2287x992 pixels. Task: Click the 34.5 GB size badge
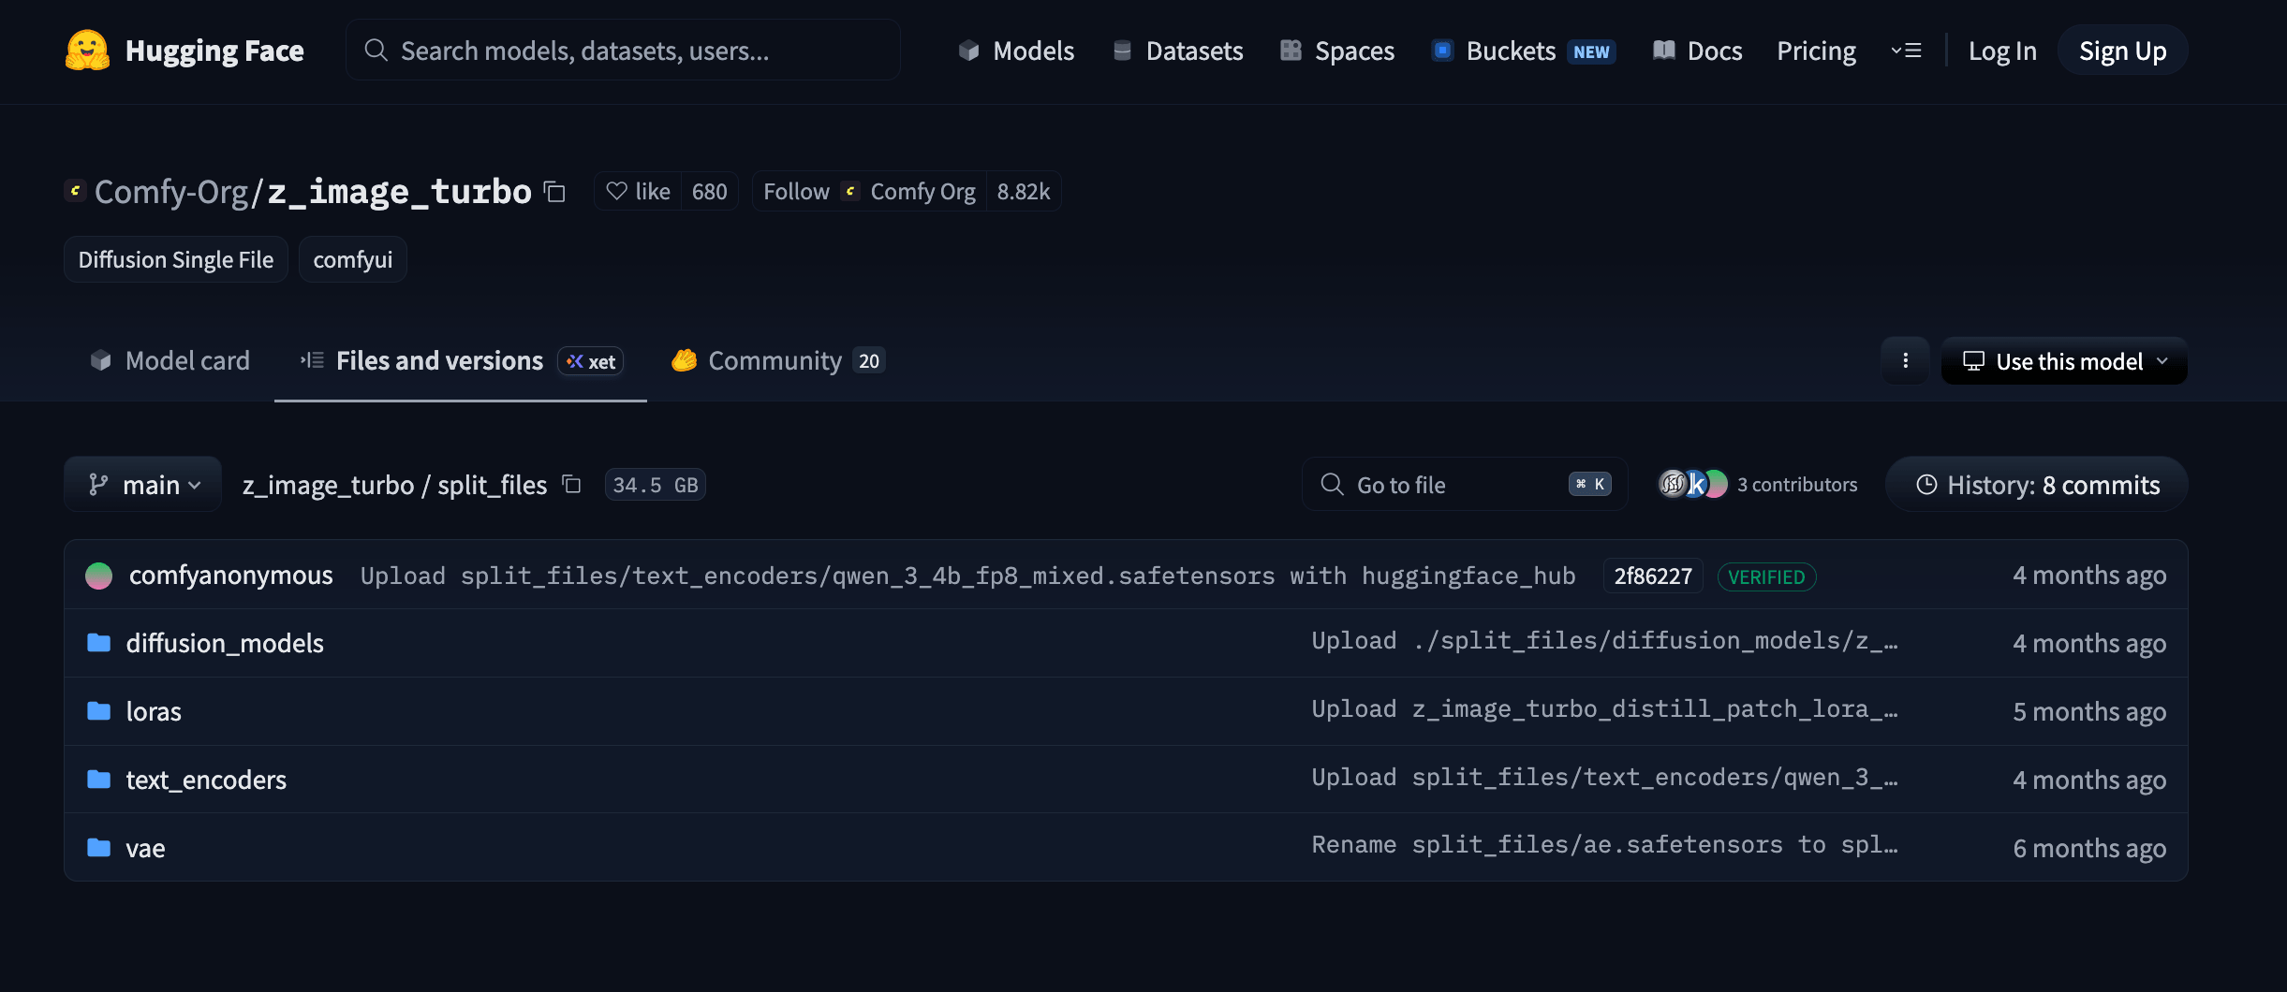[656, 485]
